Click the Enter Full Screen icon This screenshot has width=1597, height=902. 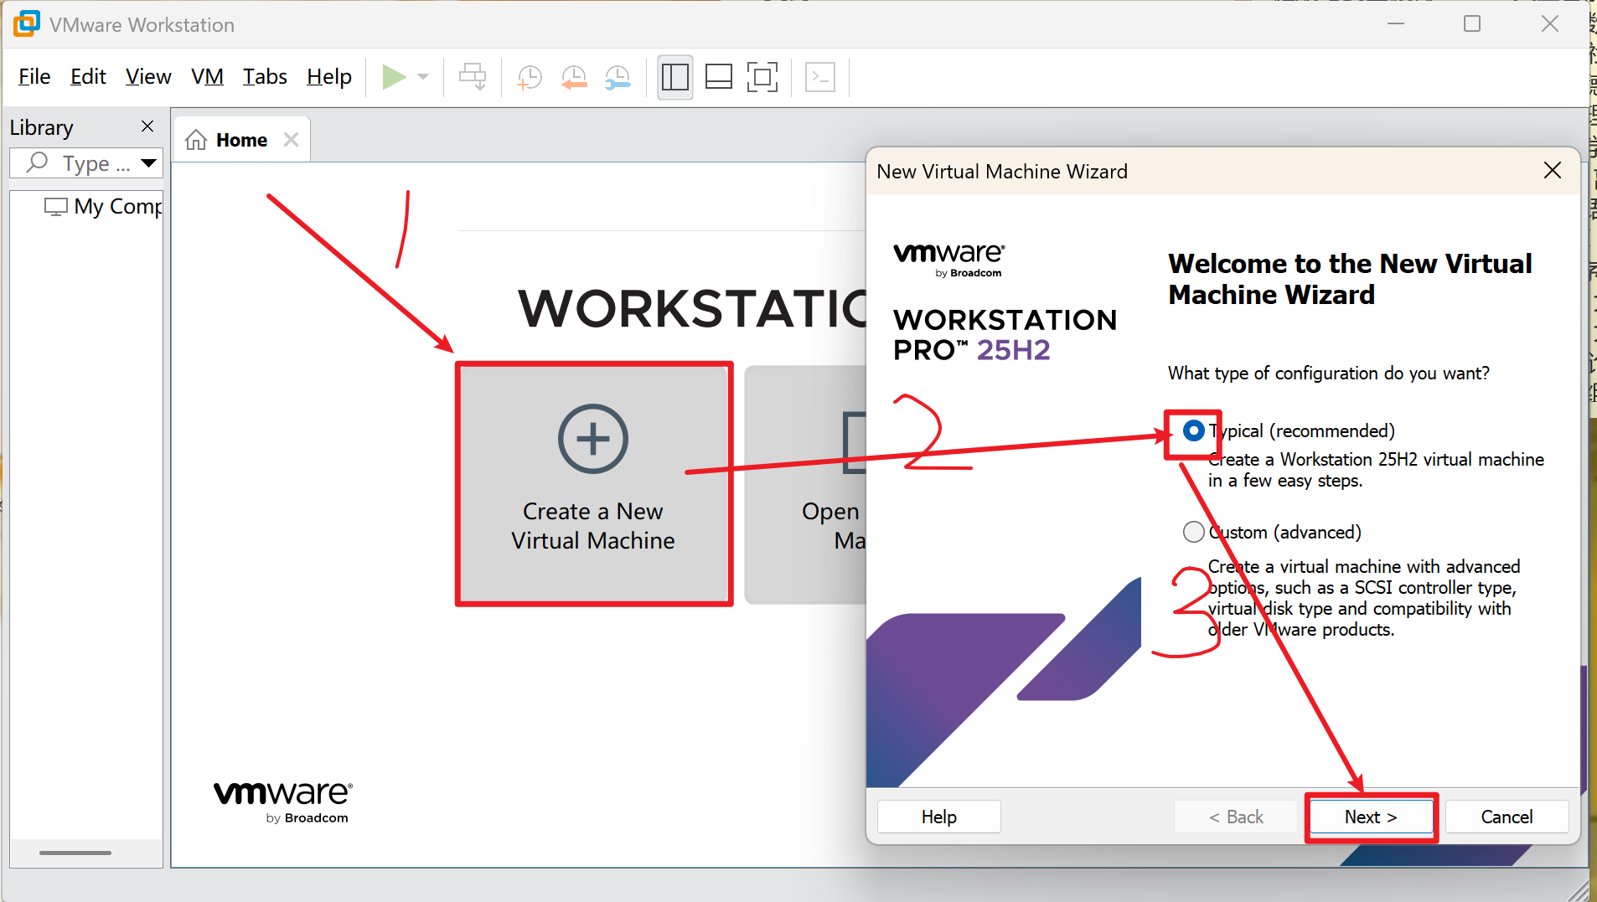click(x=762, y=77)
